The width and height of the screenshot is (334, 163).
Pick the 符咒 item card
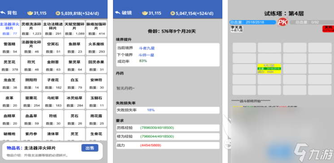pos(31,64)
